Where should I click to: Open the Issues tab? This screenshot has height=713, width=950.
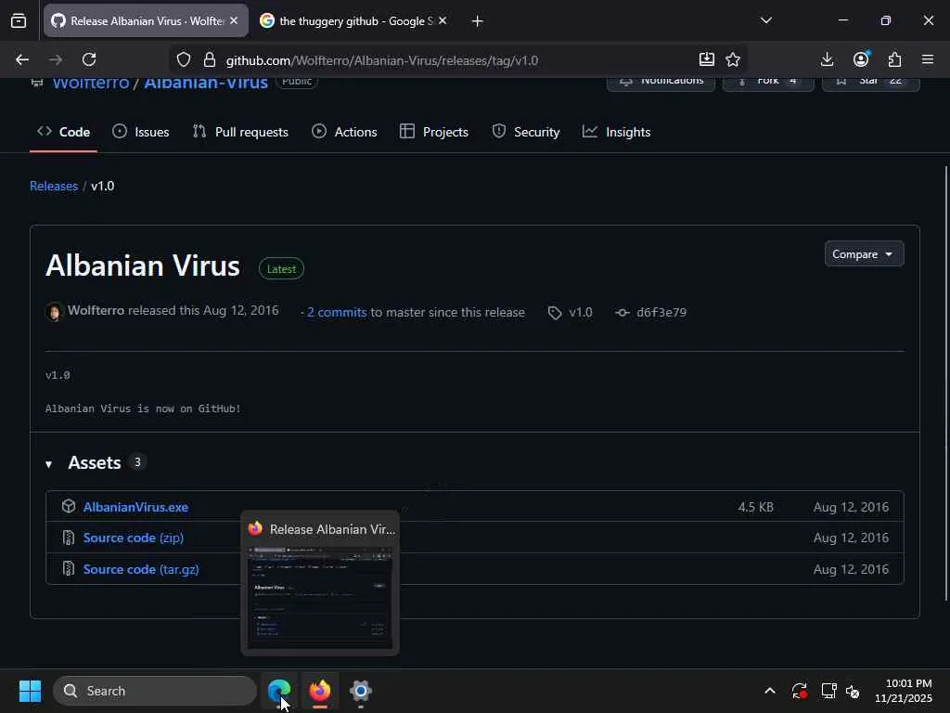(x=141, y=132)
